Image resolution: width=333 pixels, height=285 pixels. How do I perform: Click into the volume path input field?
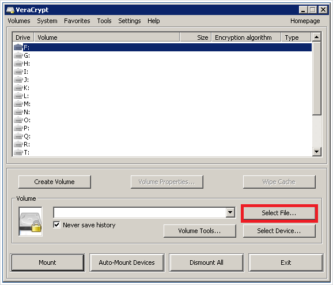140,212
